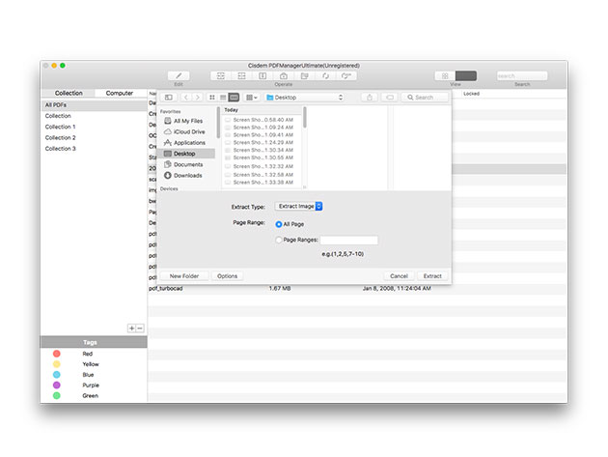Click the Options button
This screenshot has height=457, width=608.
(x=227, y=276)
